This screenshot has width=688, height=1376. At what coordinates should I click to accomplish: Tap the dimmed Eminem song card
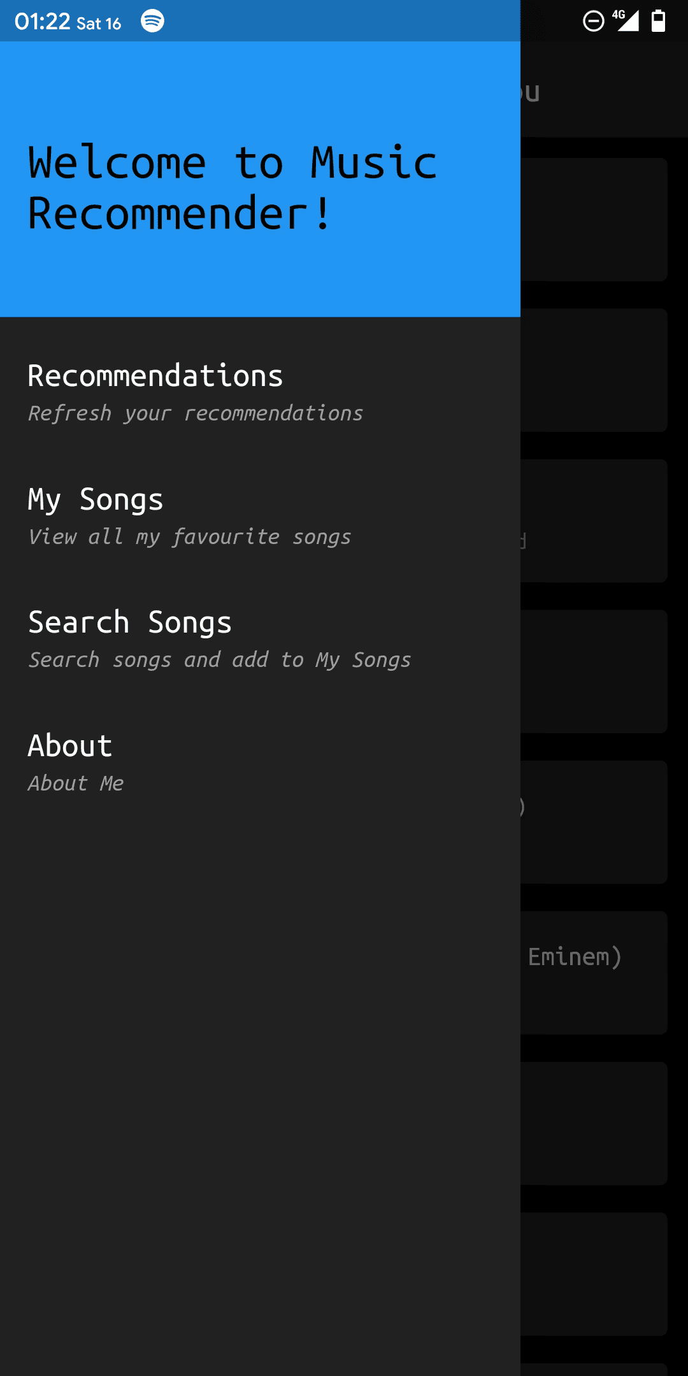click(x=594, y=973)
